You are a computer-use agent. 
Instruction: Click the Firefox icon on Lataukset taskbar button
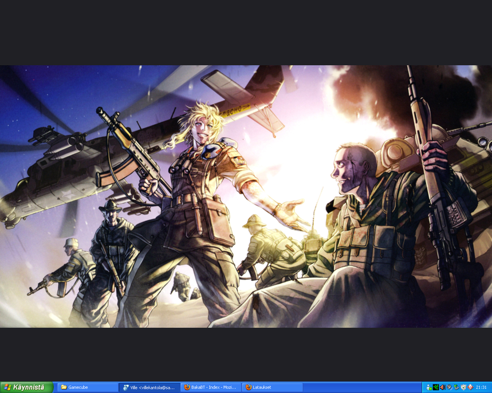pyautogui.click(x=249, y=387)
